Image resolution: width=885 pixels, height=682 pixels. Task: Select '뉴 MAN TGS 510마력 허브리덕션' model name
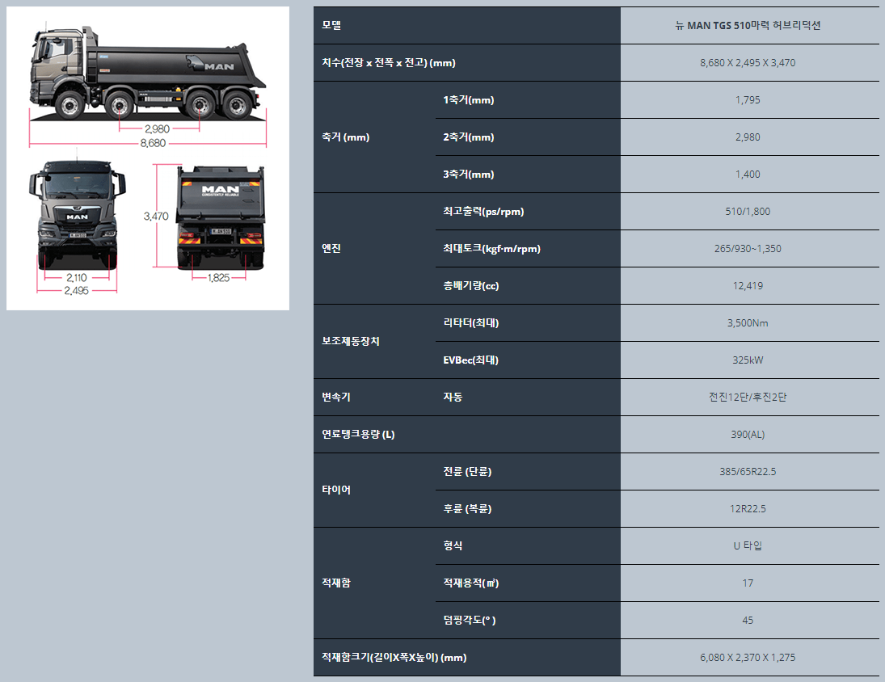(748, 25)
